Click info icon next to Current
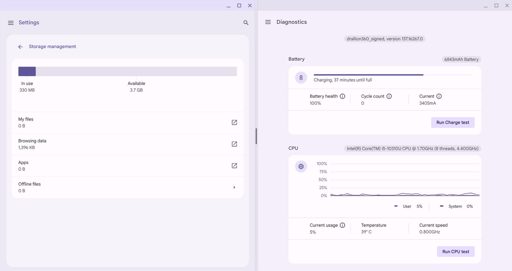This screenshot has height=271, width=512. tap(439, 96)
